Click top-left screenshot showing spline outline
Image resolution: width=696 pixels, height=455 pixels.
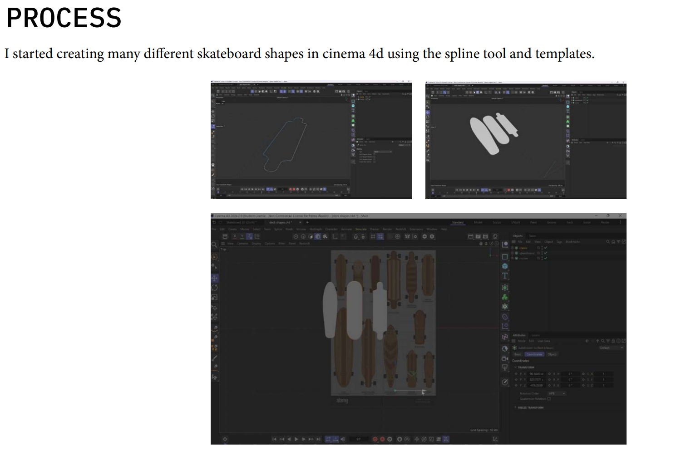pos(311,140)
